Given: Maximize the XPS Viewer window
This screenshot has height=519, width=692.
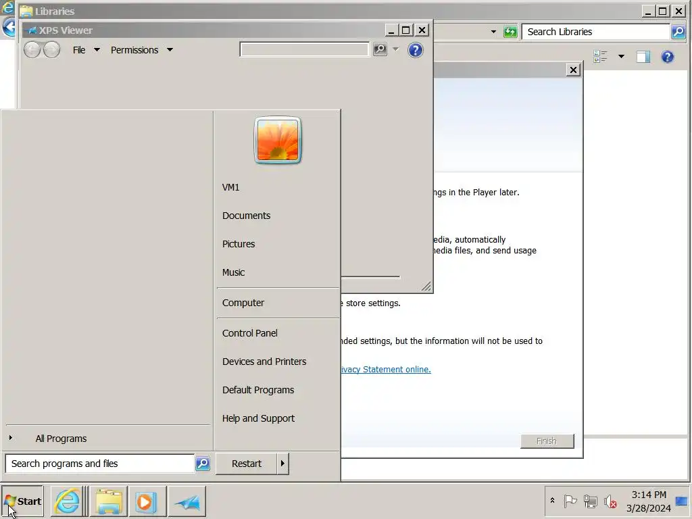Looking at the screenshot, I should click(x=406, y=30).
